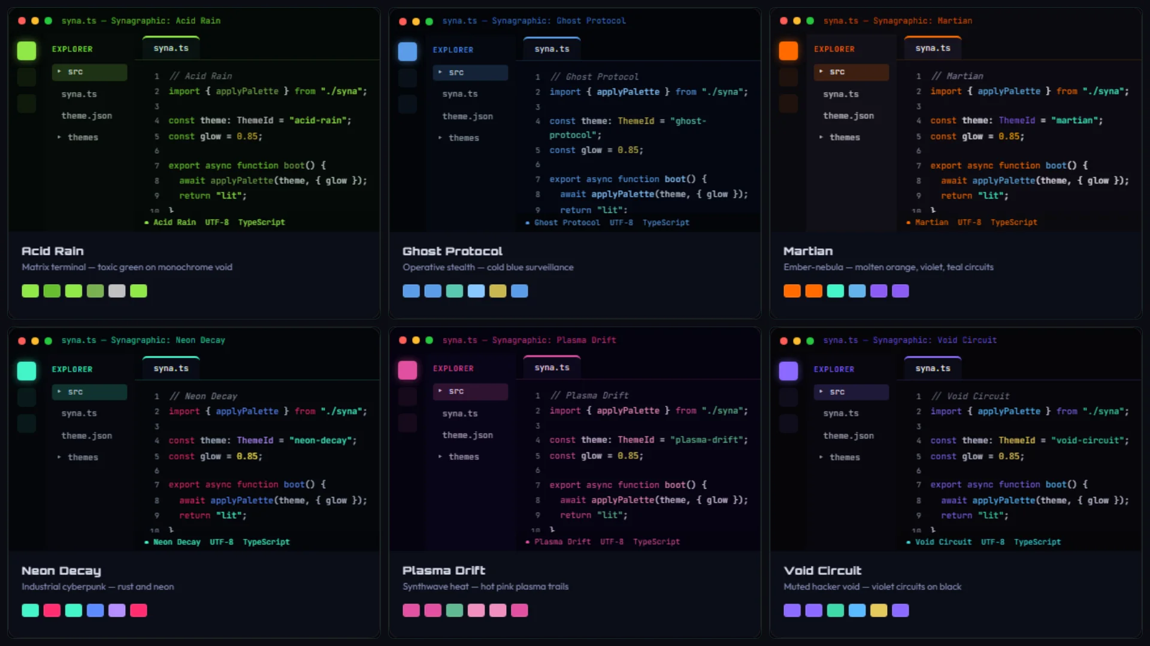Screen dimensions: 1150x646
Task: Click the orange activity bar icon in Martian
Action: pos(788,51)
